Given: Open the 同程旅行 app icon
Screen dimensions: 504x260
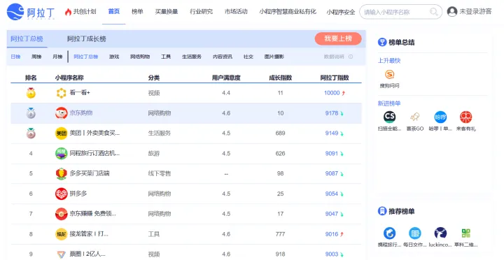Looking at the screenshot, I should point(62,154).
